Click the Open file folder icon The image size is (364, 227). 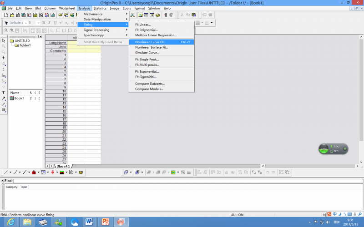coord(61,15)
